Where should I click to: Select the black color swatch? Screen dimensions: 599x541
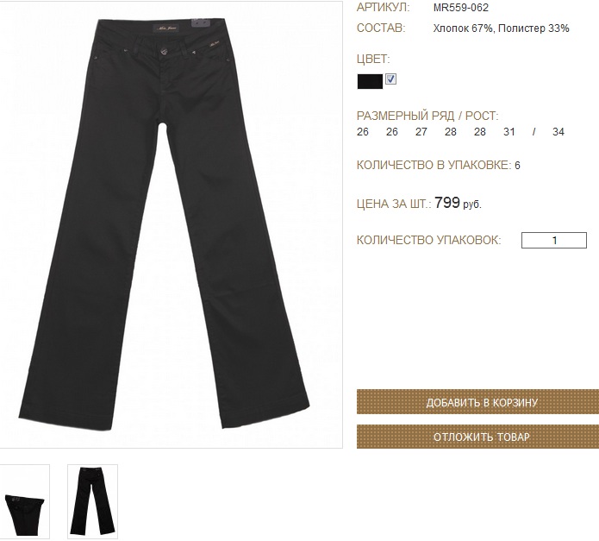(x=370, y=81)
